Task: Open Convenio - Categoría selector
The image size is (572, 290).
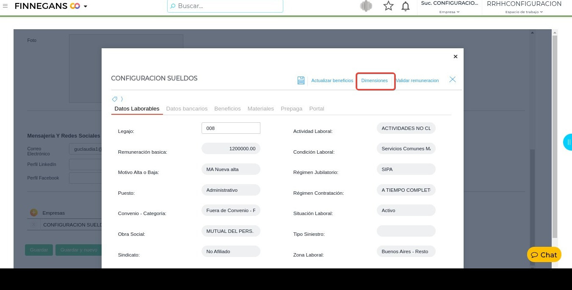Action: coord(231,210)
